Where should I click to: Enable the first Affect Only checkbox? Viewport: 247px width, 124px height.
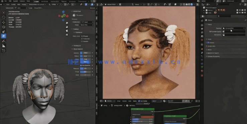tap(82, 36)
